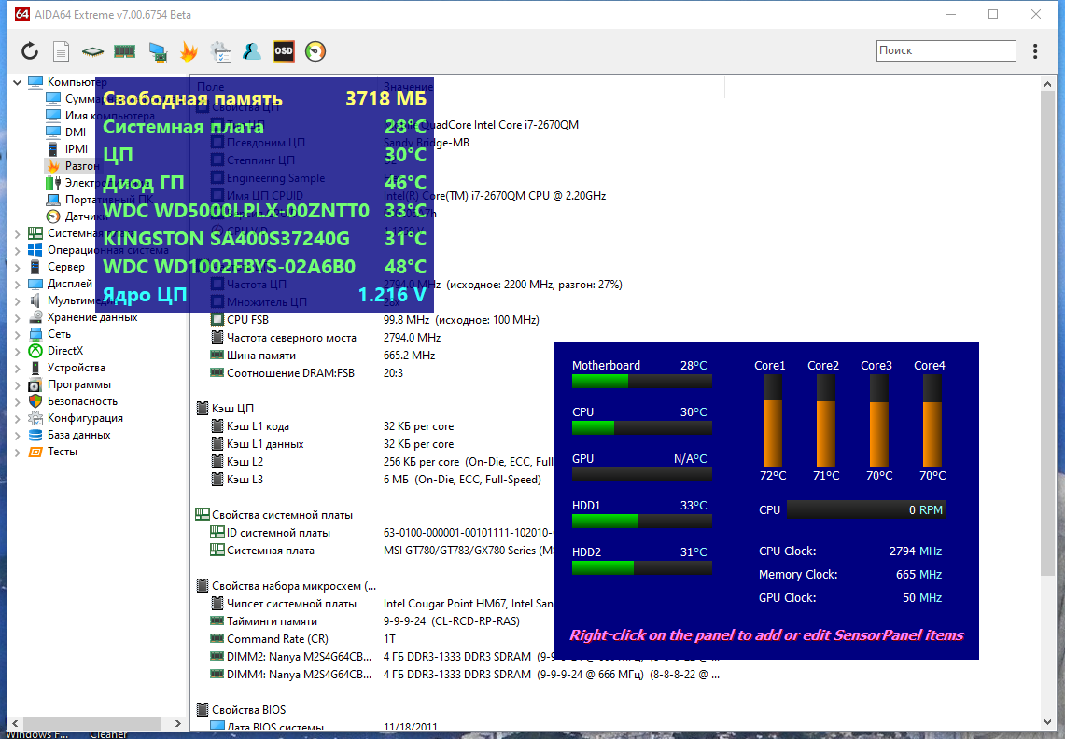Open the gear checklist preferences icon
This screenshot has width=1065, height=739.
(221, 51)
